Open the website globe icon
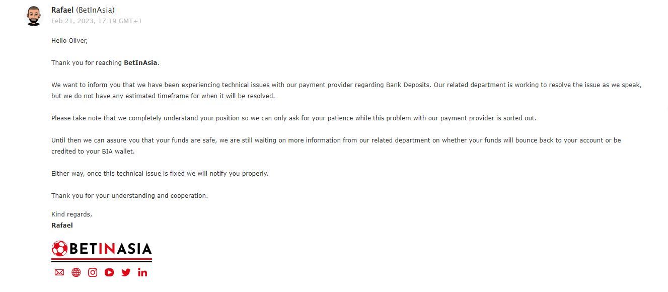The height and width of the screenshot is (292, 668). click(x=76, y=272)
